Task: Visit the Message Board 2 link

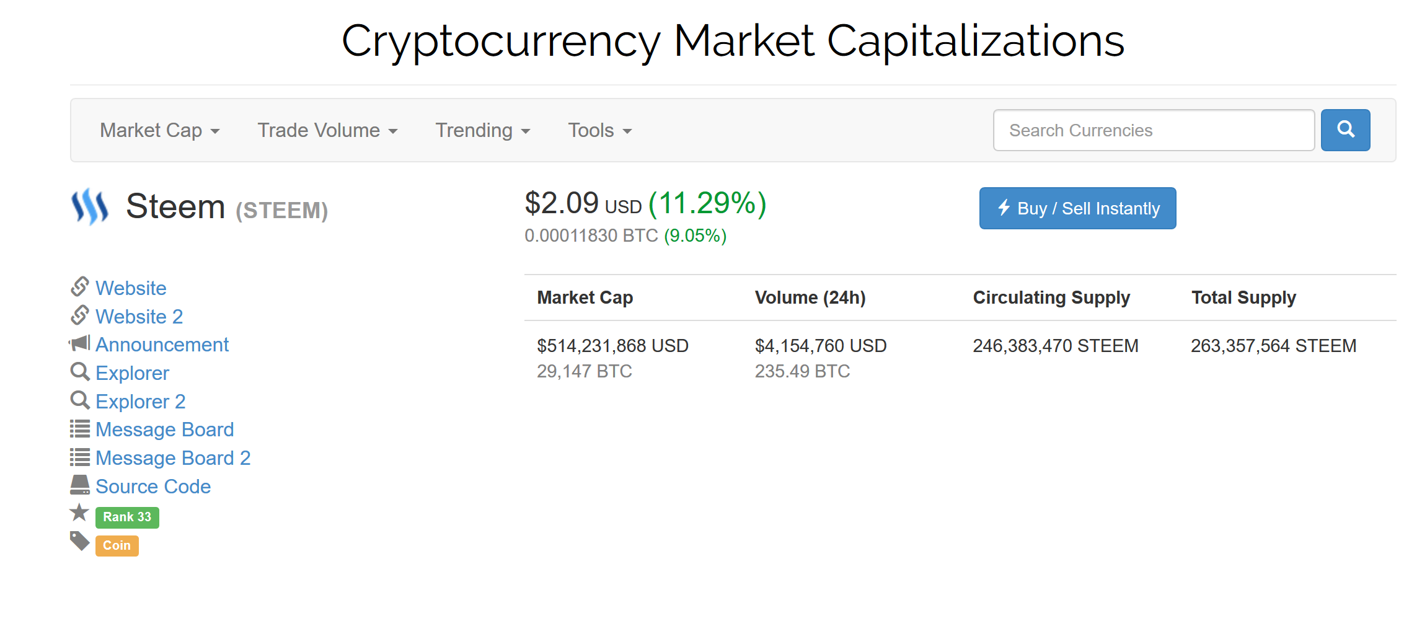Action: [x=173, y=458]
